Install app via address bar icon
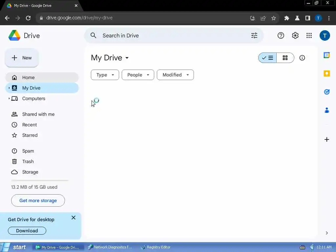This screenshot has width=336, height=252. pos(253,18)
